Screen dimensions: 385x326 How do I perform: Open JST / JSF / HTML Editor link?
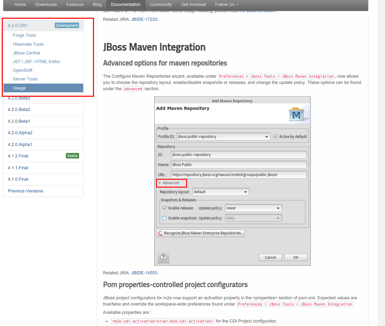pyautogui.click(x=36, y=62)
